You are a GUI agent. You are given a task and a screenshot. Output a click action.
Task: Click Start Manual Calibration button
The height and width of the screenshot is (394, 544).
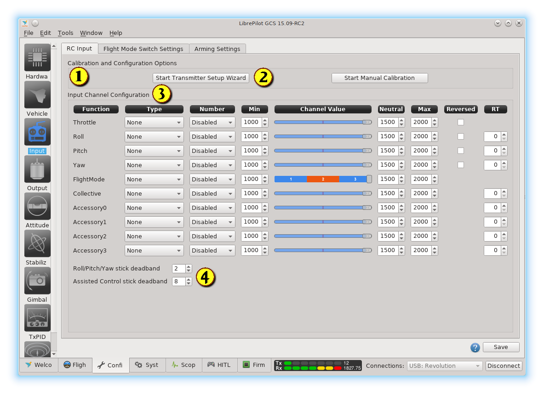click(379, 78)
